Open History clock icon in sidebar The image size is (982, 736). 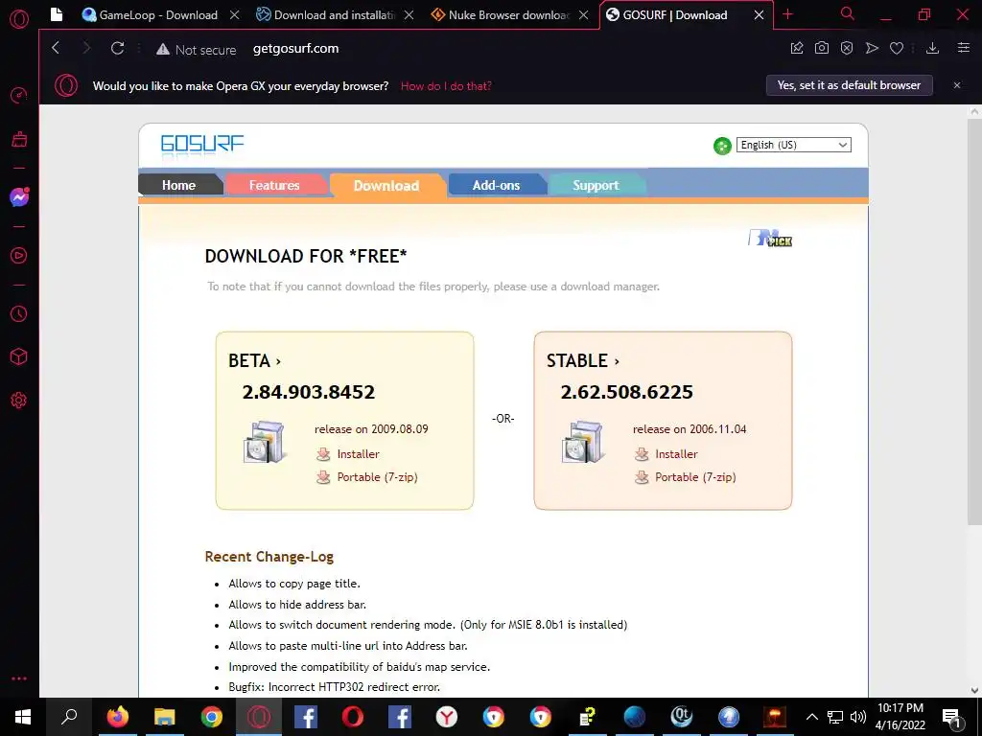[x=19, y=313]
